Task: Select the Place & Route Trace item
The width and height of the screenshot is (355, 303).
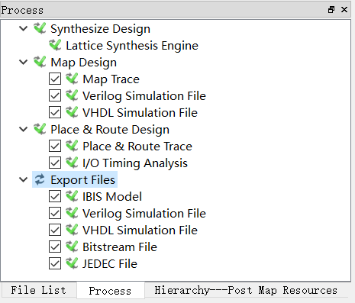Action: click(137, 147)
